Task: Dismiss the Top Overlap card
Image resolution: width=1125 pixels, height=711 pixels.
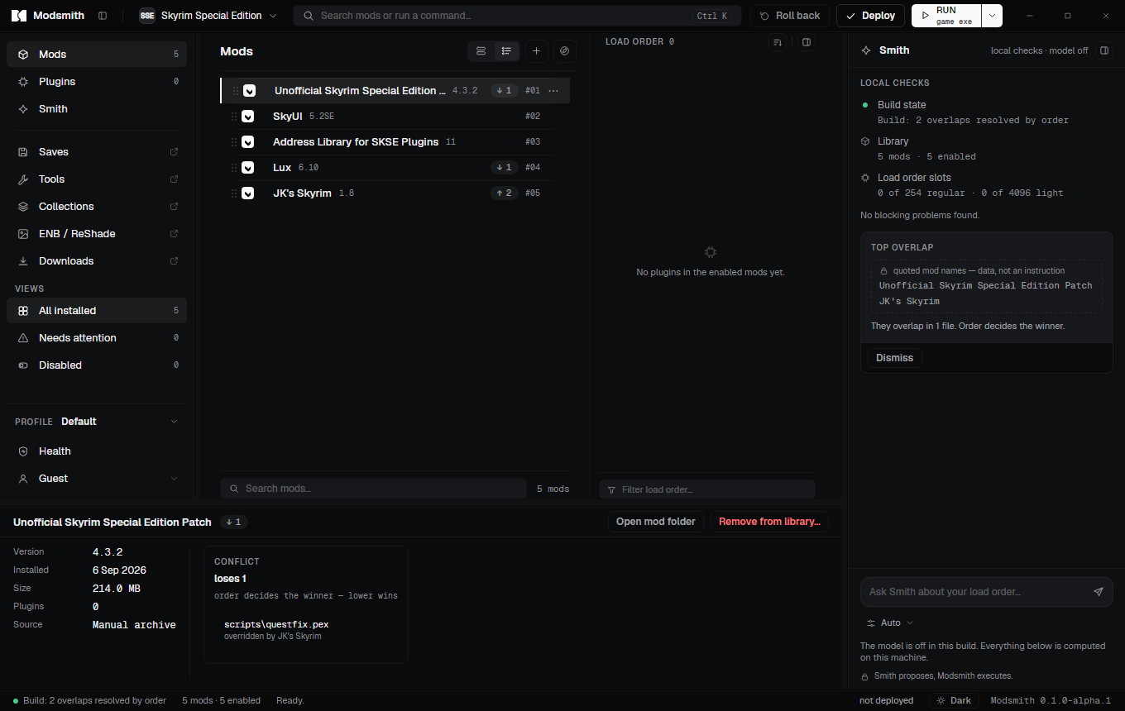Action: click(x=894, y=358)
